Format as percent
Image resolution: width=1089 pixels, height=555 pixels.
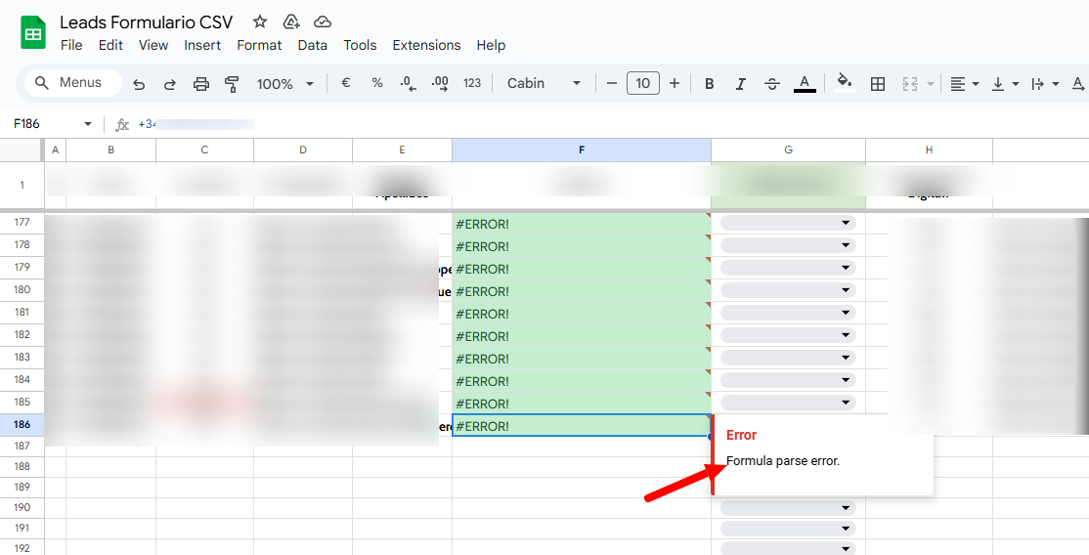(377, 83)
